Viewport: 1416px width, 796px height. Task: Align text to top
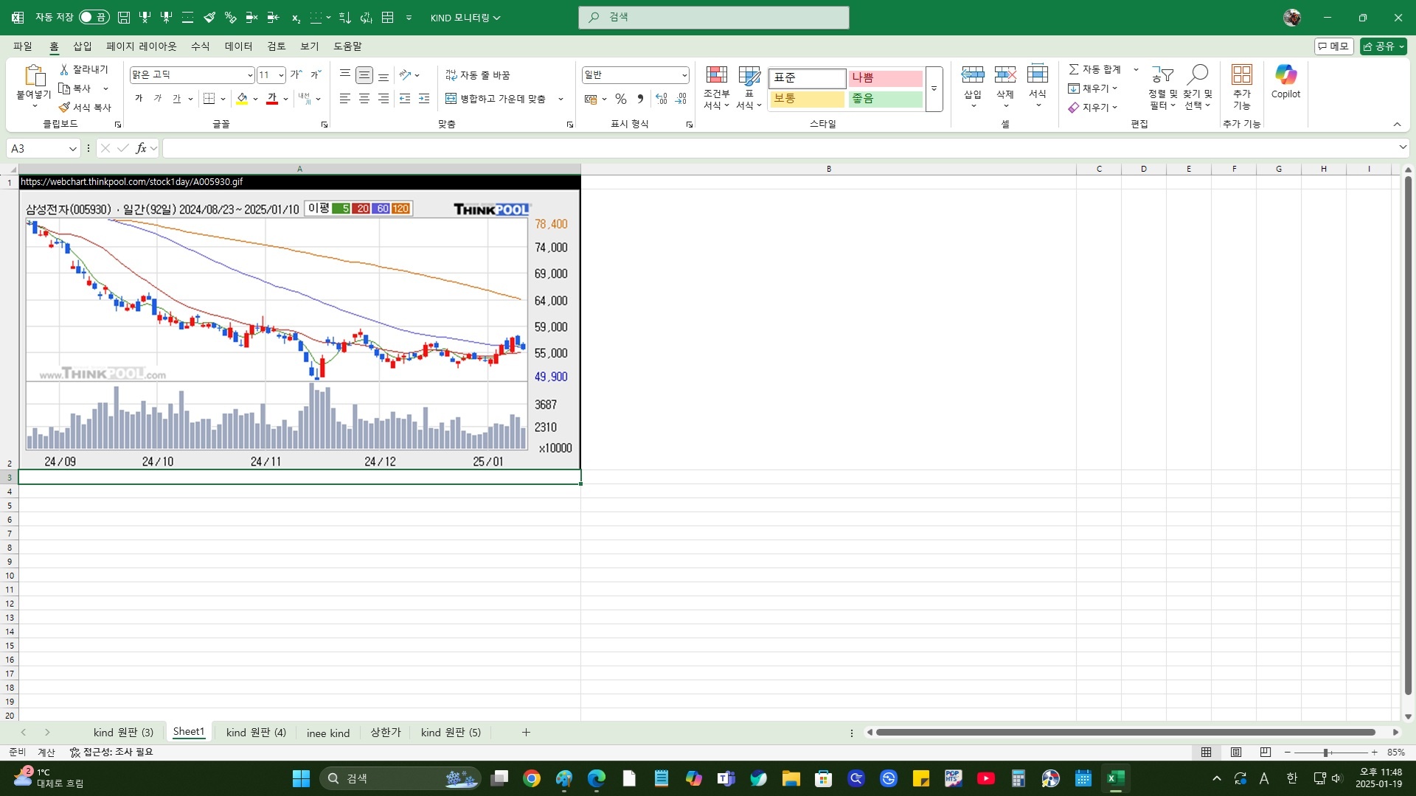tap(345, 74)
